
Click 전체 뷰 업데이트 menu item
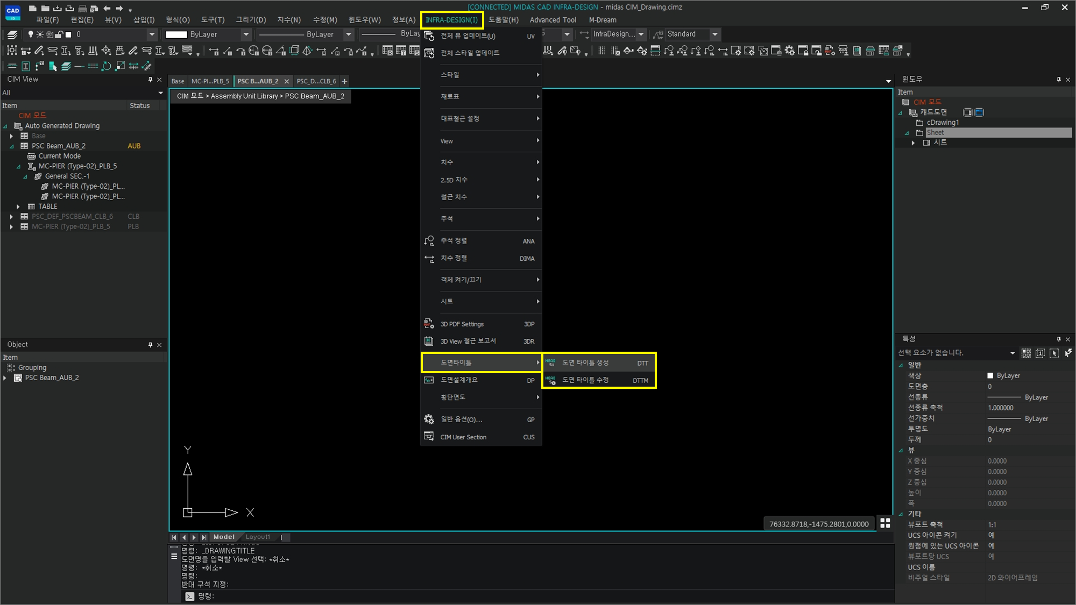[x=481, y=36]
